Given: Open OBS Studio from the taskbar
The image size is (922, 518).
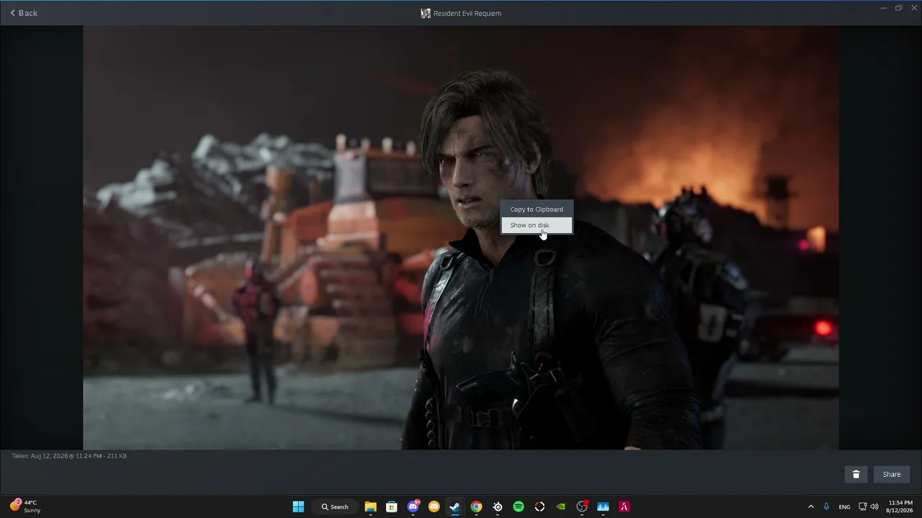Looking at the screenshot, I should (582, 506).
